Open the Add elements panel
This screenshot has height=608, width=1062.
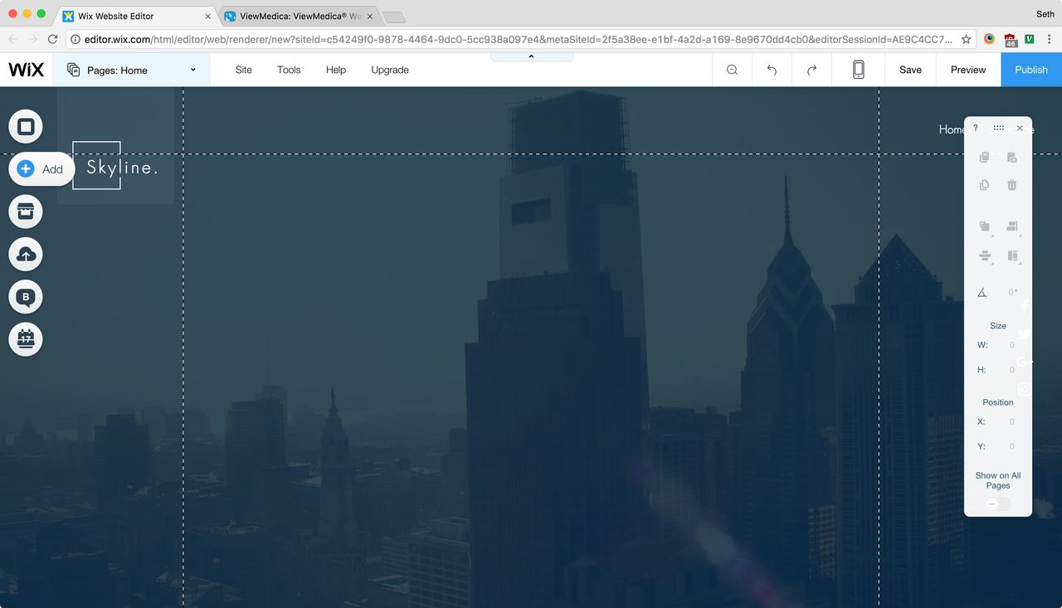coord(41,168)
